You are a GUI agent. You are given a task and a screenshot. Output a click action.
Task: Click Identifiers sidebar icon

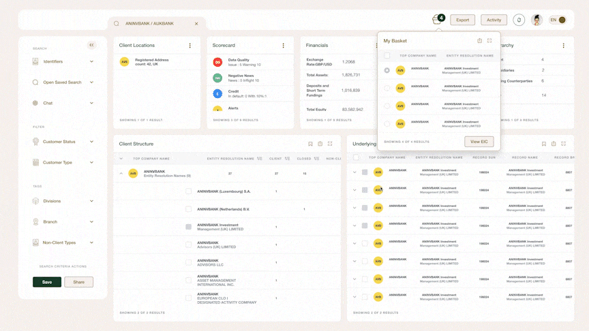tap(35, 61)
